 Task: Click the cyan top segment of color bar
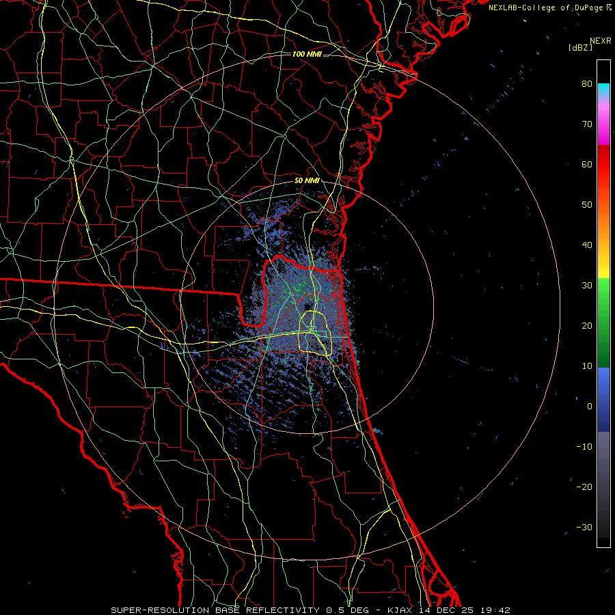(603, 90)
